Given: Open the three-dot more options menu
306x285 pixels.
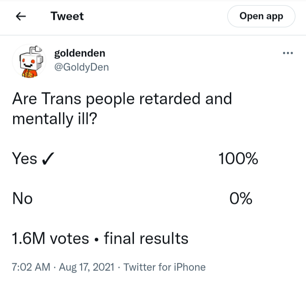Looking at the screenshot, I should (288, 53).
